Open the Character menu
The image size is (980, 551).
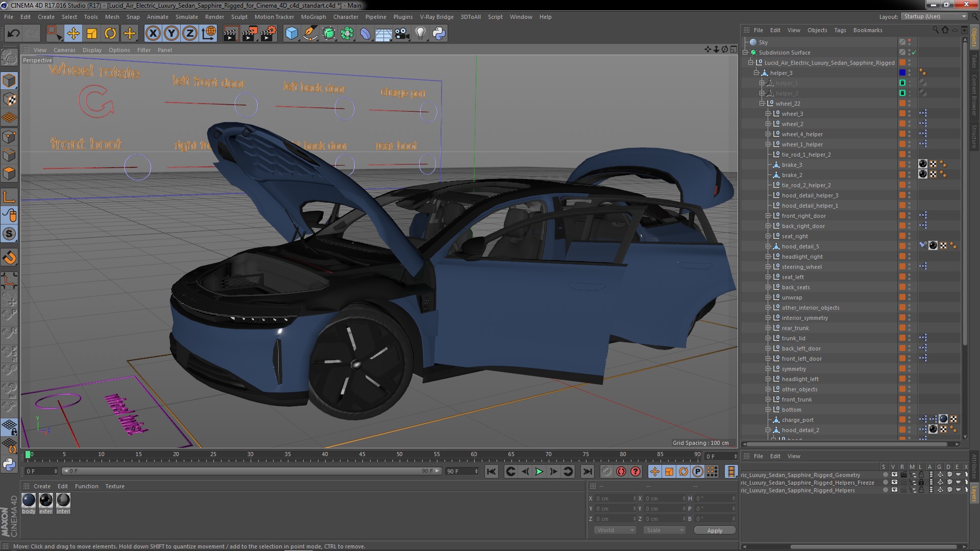coord(346,17)
